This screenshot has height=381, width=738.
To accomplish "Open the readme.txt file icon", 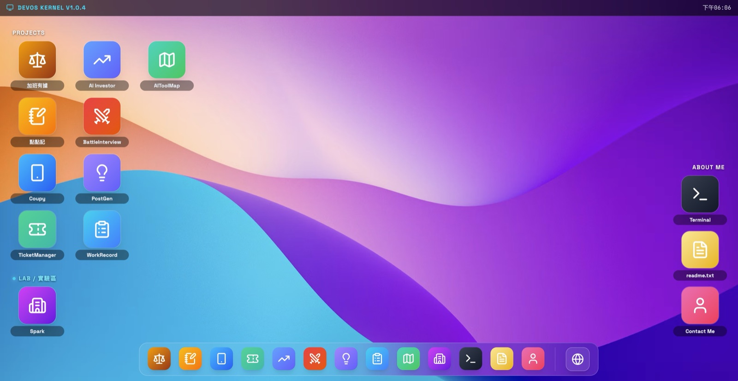I will point(700,250).
